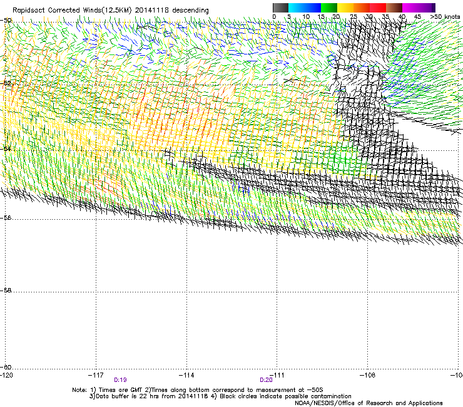The image size is (463, 407).
Task: Click the '-117' longitude axis label
Action: 96,375
